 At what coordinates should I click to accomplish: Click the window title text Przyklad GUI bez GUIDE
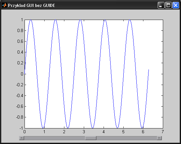pos(32,5)
